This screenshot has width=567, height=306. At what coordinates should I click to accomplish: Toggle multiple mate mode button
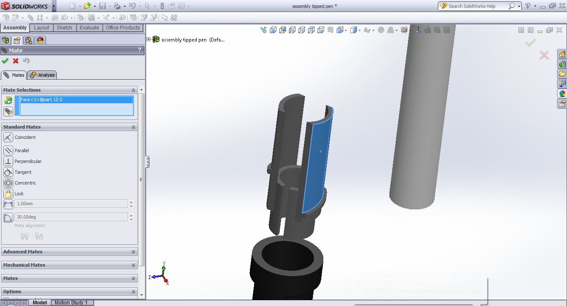8,112
